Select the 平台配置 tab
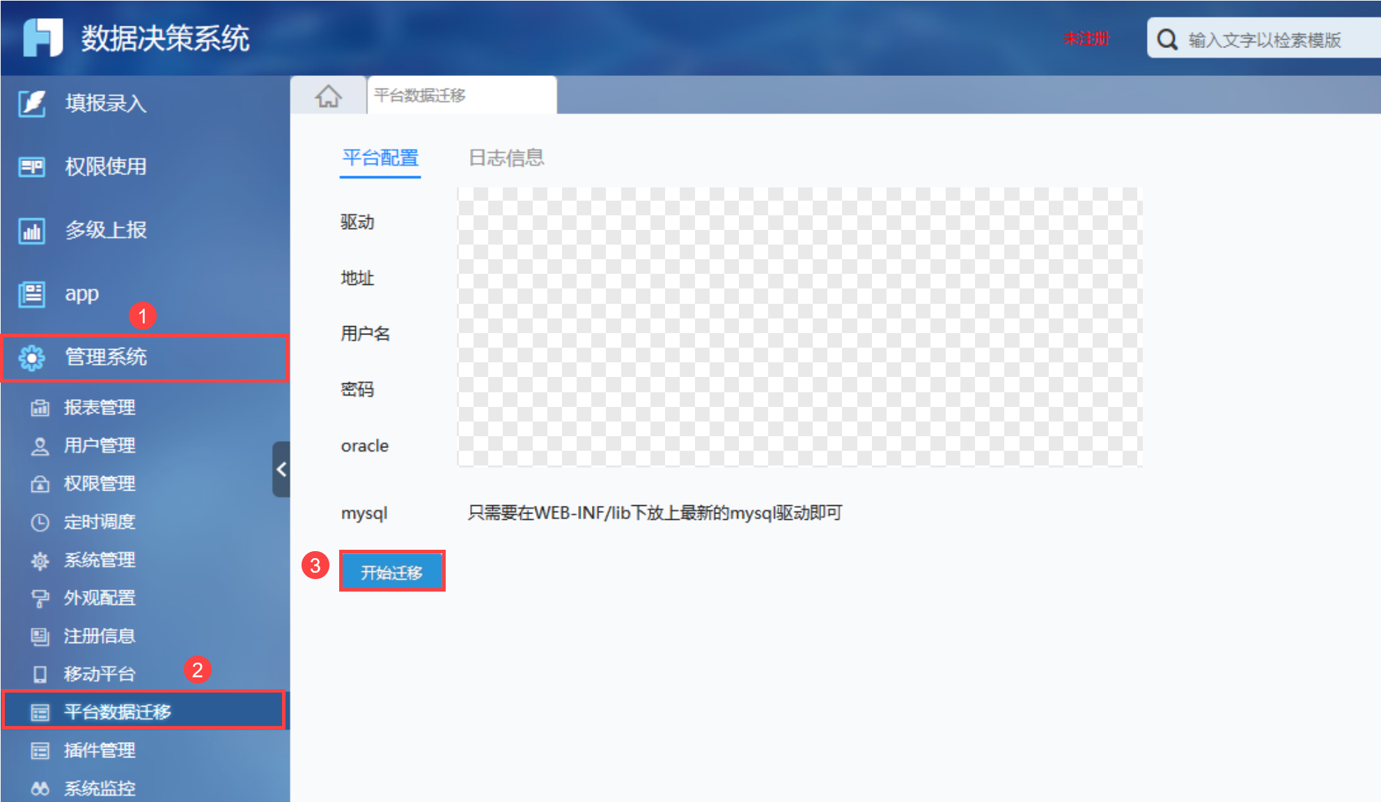This screenshot has width=1381, height=802. 380,158
